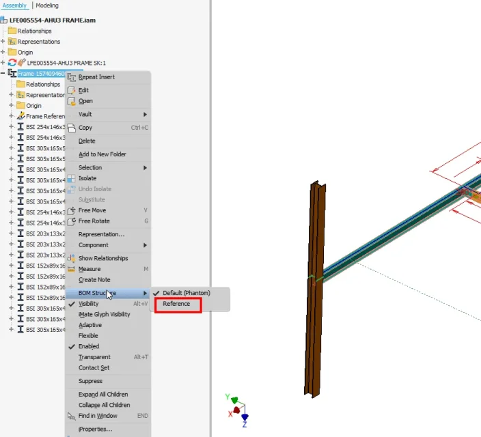Click the Free Rotate icon
This screenshot has width=481, height=437.
tap(71, 221)
